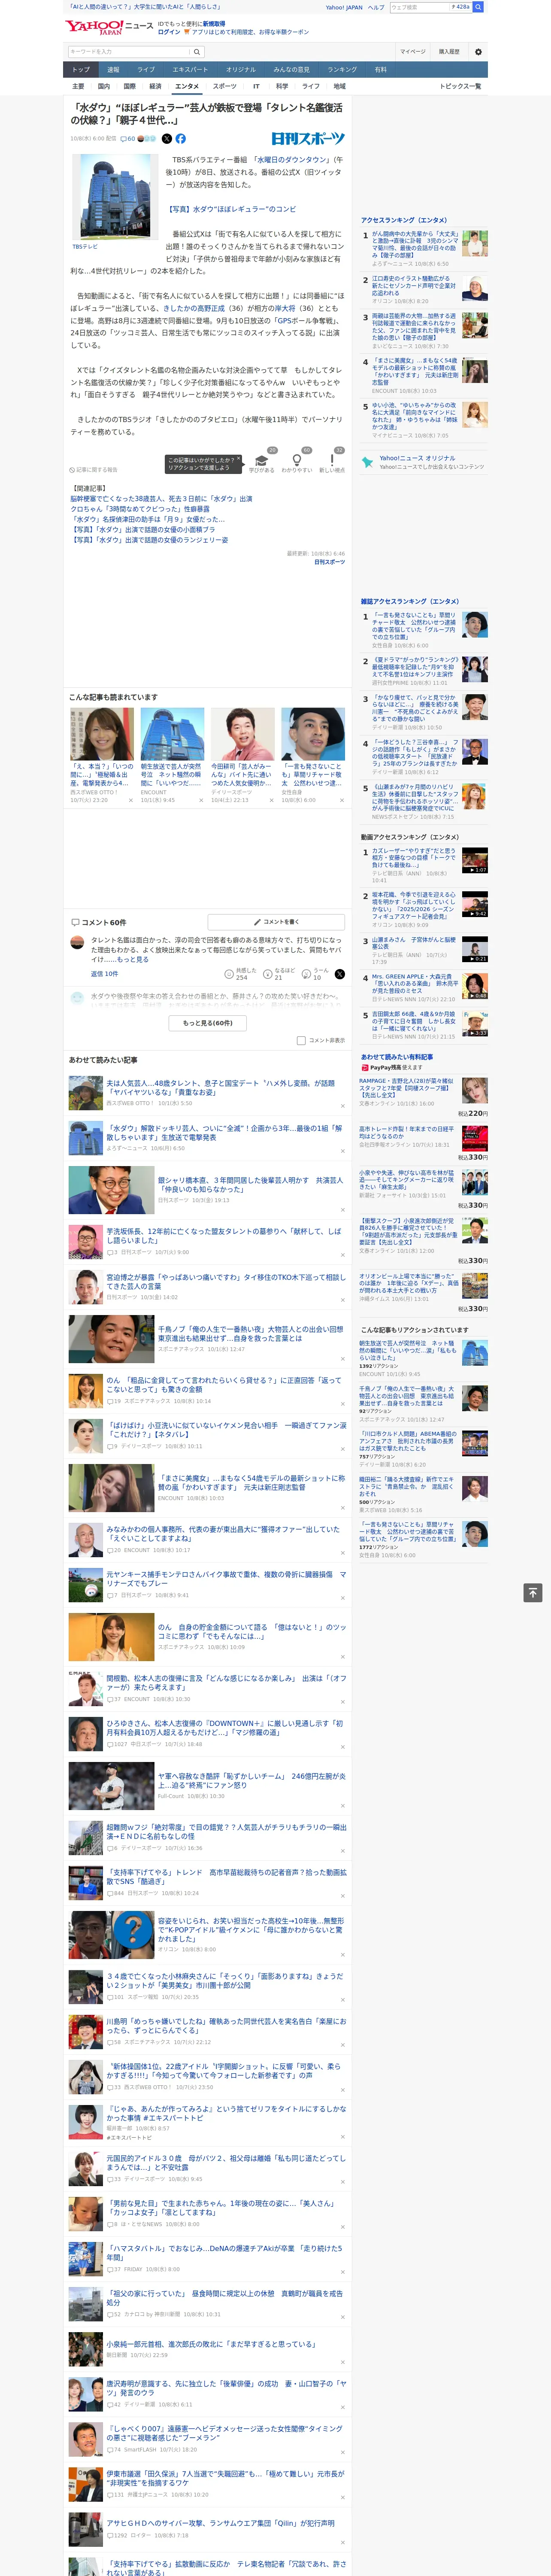Click the article comment count bubble icon

124,139
